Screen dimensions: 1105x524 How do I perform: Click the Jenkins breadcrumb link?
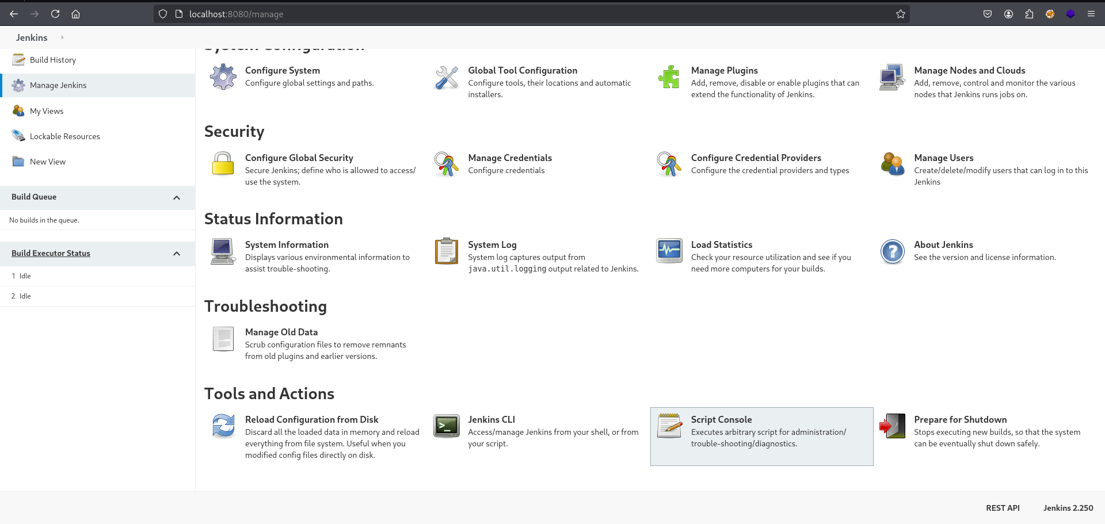[32, 37]
